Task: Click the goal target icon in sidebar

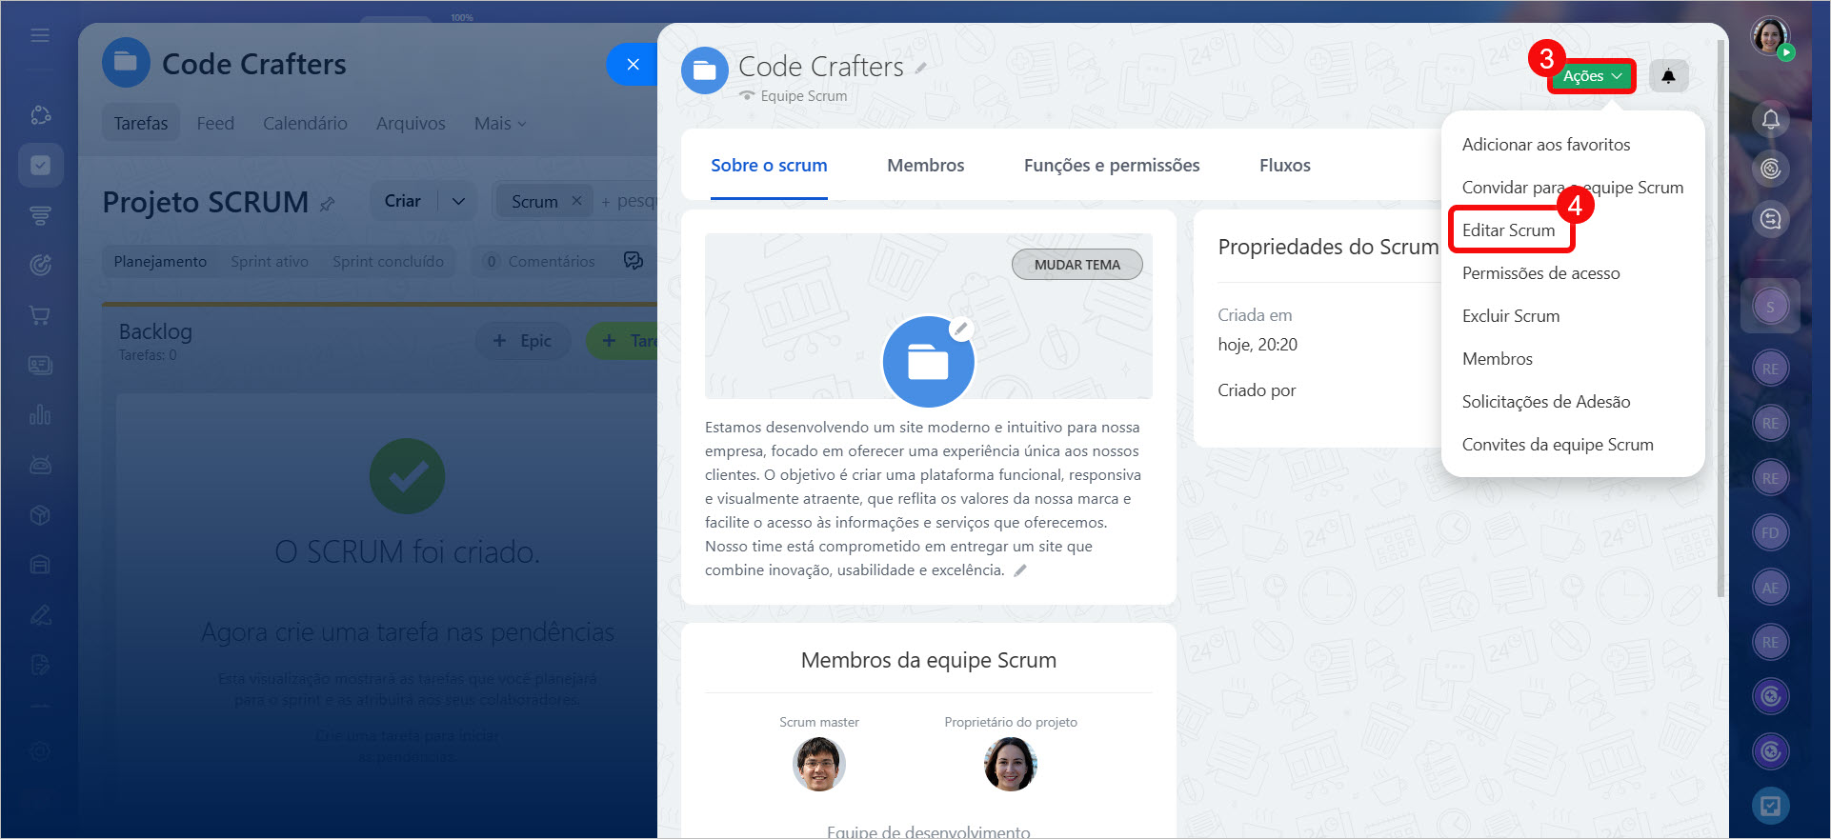Action: point(40,266)
